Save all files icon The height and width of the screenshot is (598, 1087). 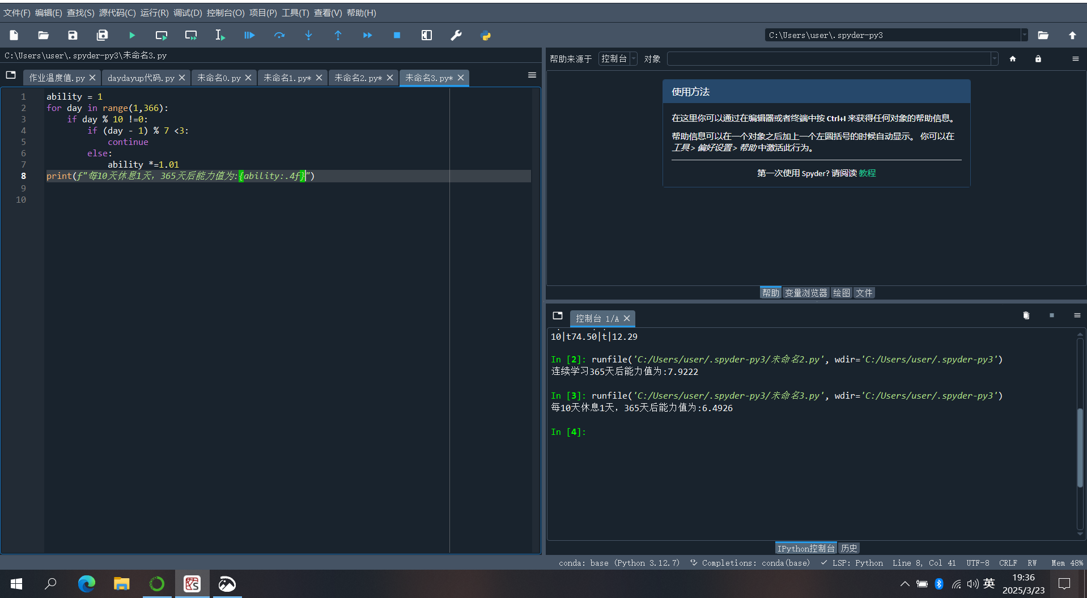(x=102, y=35)
